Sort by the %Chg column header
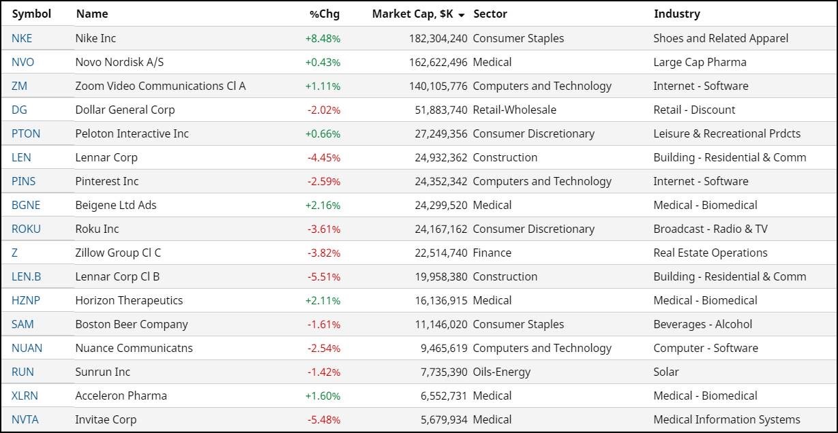The width and height of the screenshot is (838, 433). (324, 14)
